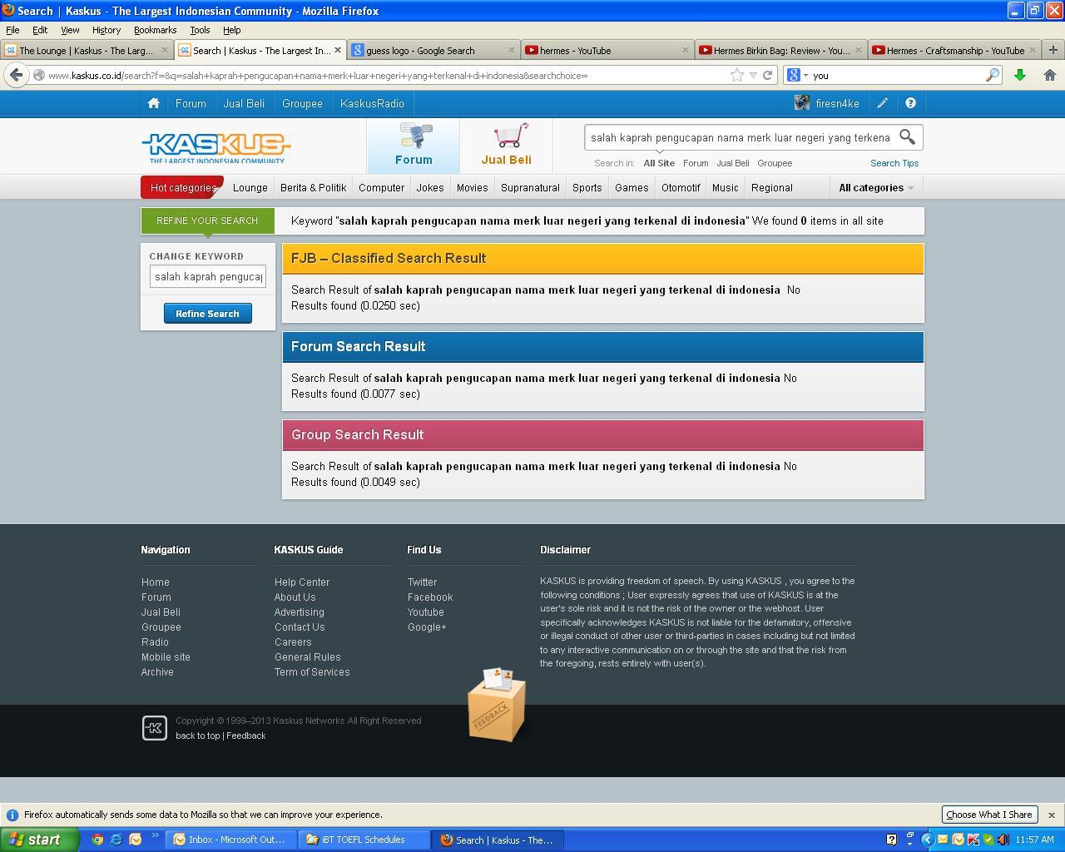Viewport: 1065px width, 852px height.
Task: Click the main Kaskus search input field
Action: coord(740,137)
